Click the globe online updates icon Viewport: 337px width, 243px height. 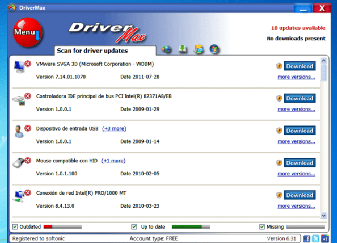click(166, 49)
